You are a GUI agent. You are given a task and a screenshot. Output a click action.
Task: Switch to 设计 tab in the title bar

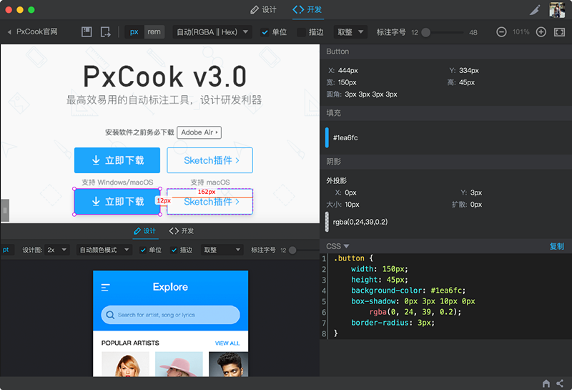263,10
